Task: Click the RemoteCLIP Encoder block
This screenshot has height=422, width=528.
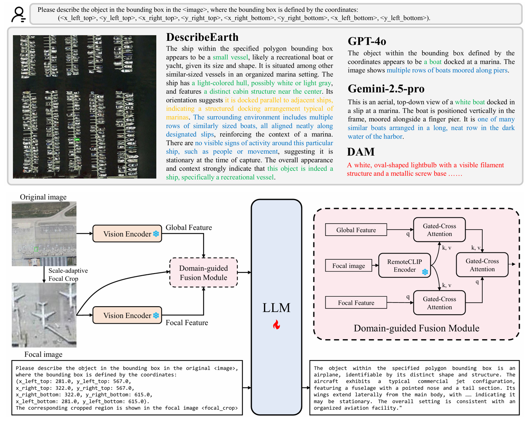Action: pyautogui.click(x=404, y=265)
